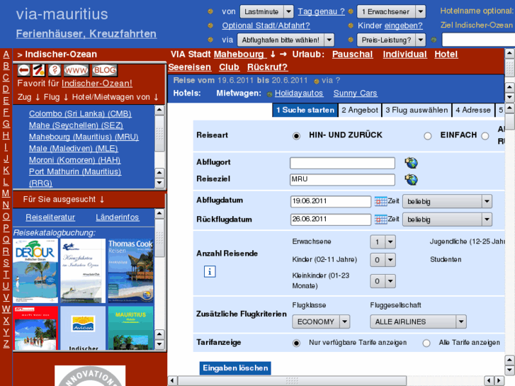
Task: Select the radio button right of EINFACH
Action: tap(485, 136)
